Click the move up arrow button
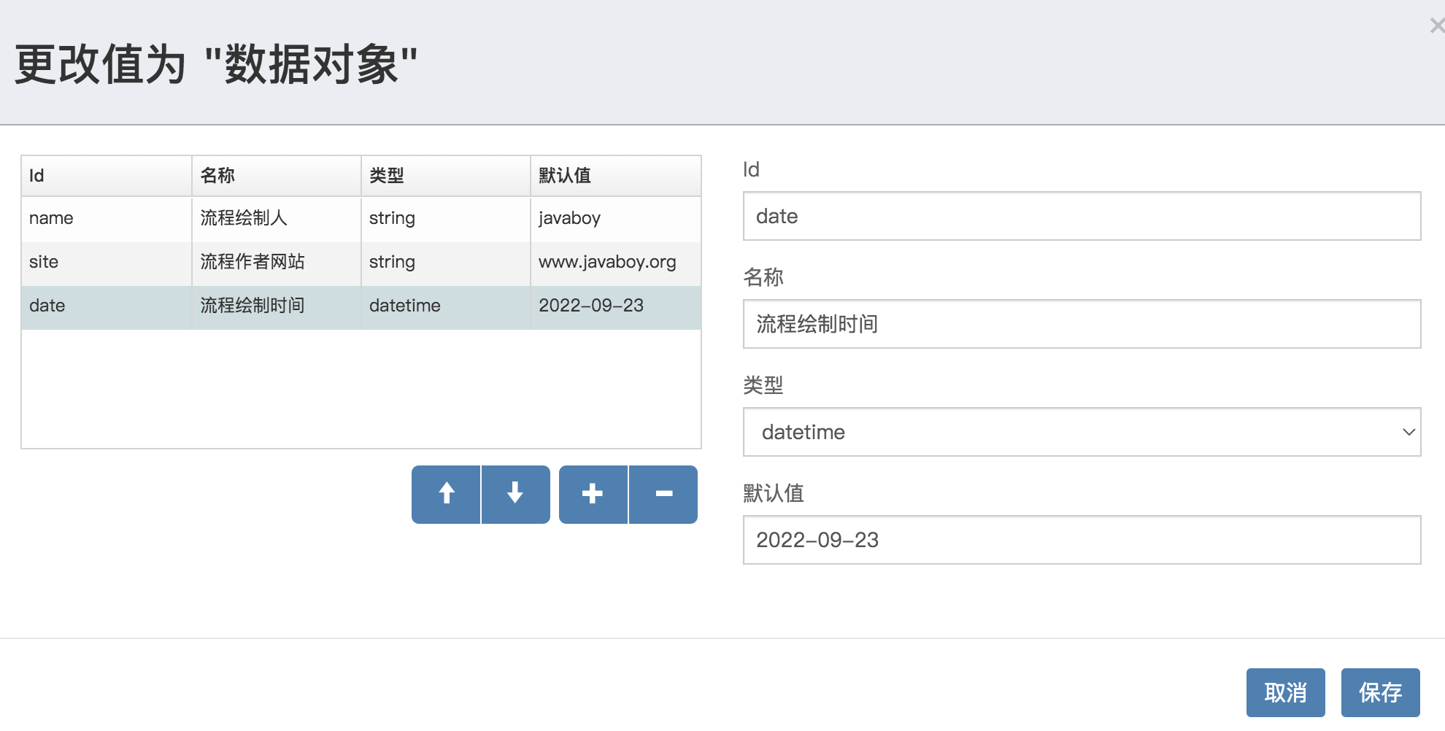 click(x=446, y=494)
